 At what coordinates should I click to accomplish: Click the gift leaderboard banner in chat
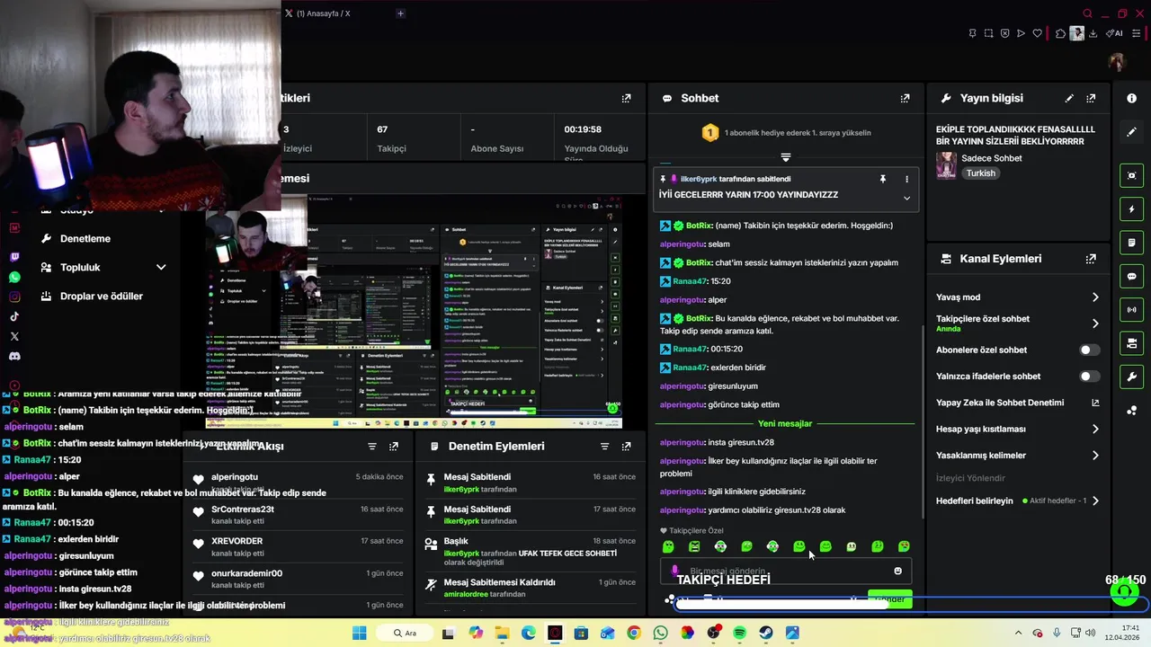pyautogui.click(x=786, y=133)
